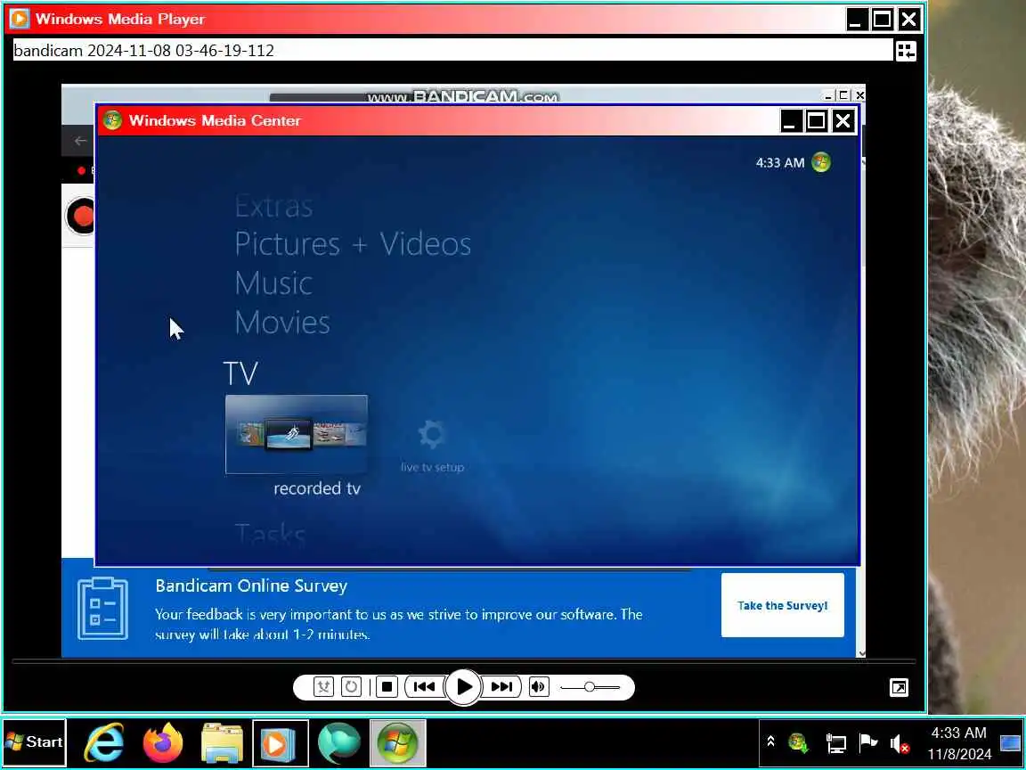This screenshot has height=770, width=1026.
Task: Launch Internet Explorer from the taskbar
Action: (105, 742)
